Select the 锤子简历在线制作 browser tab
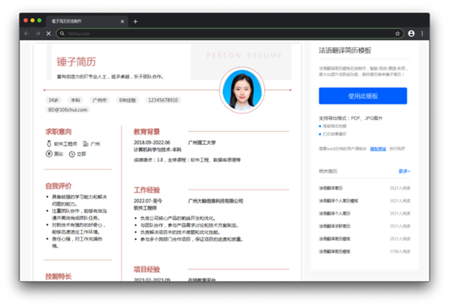The image size is (449, 307). pyautogui.click(x=87, y=21)
